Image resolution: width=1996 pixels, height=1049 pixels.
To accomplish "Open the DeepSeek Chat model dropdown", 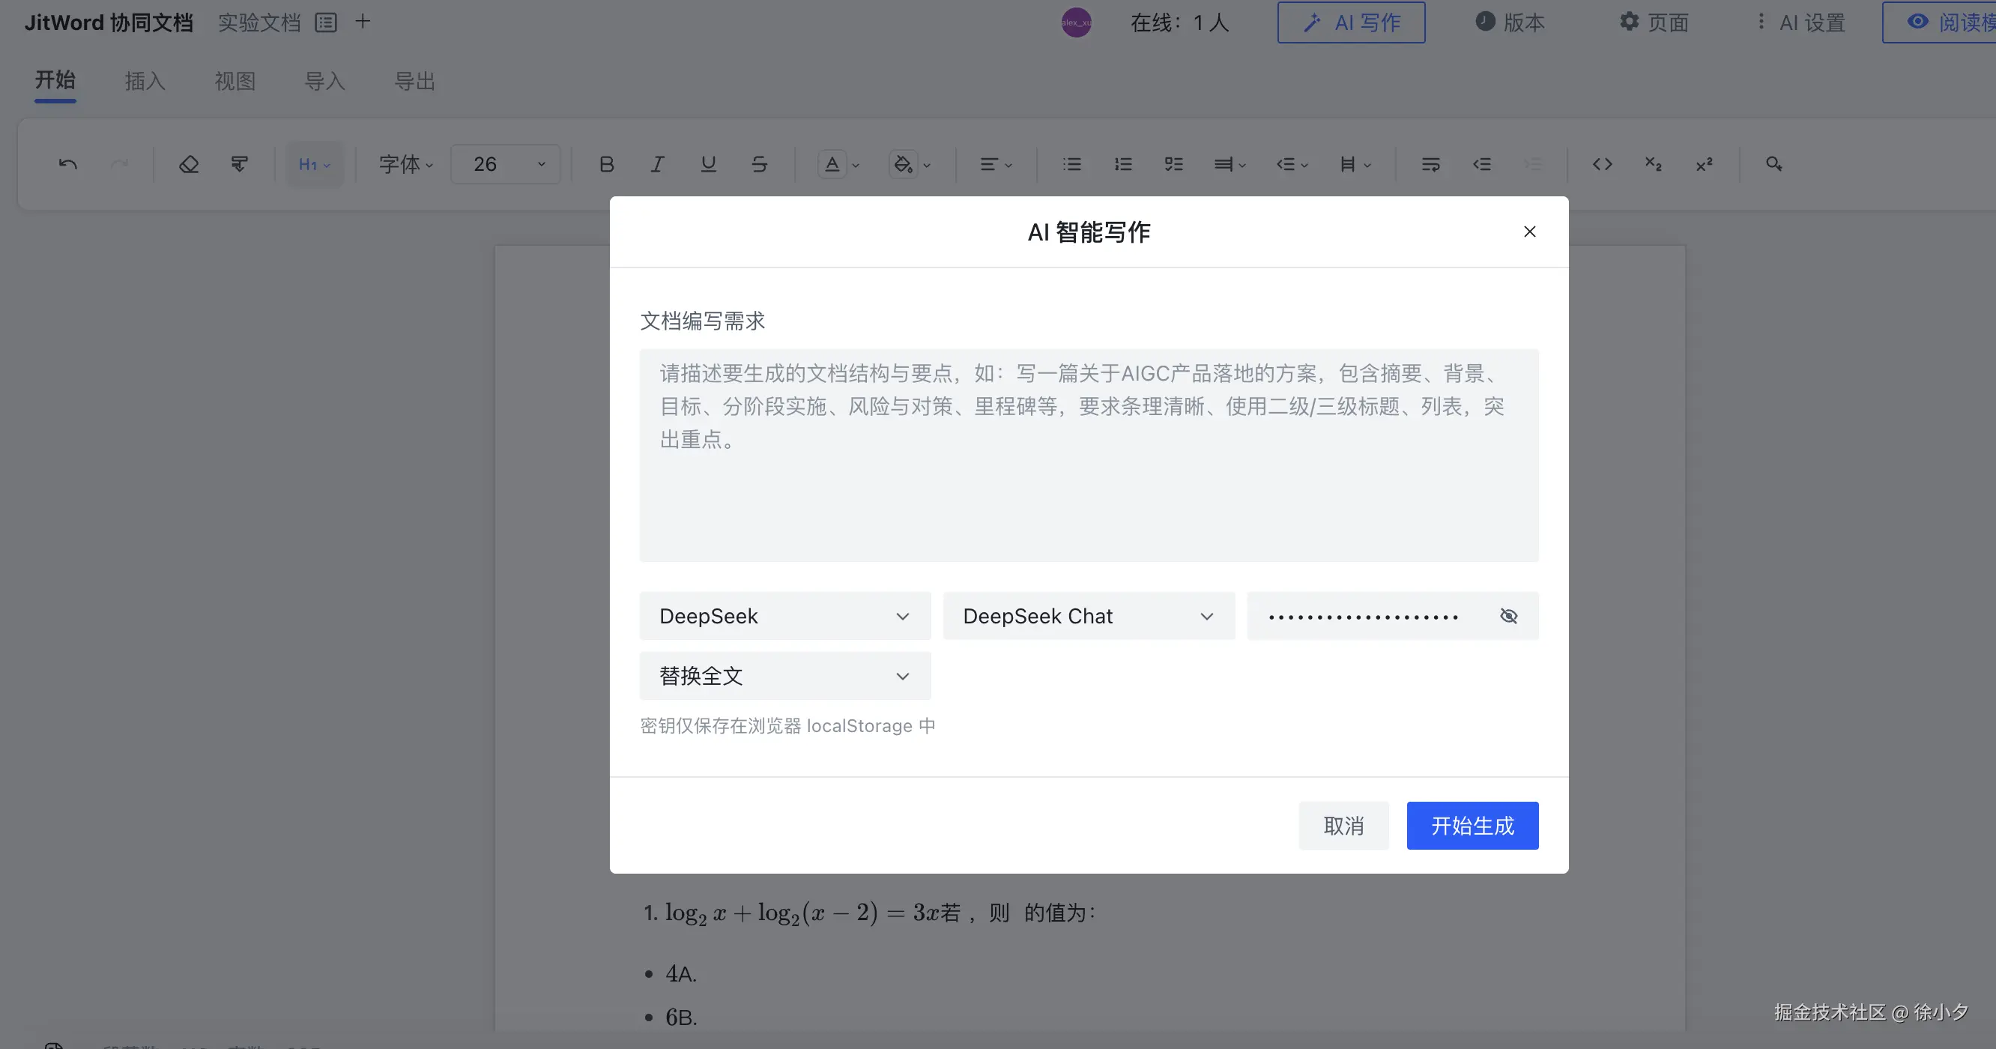I will 1088,615.
